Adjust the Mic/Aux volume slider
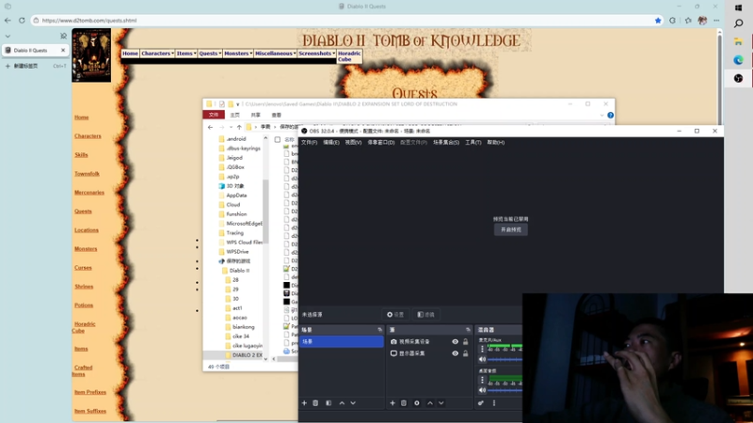The width and height of the screenshot is (753, 423). point(505,360)
